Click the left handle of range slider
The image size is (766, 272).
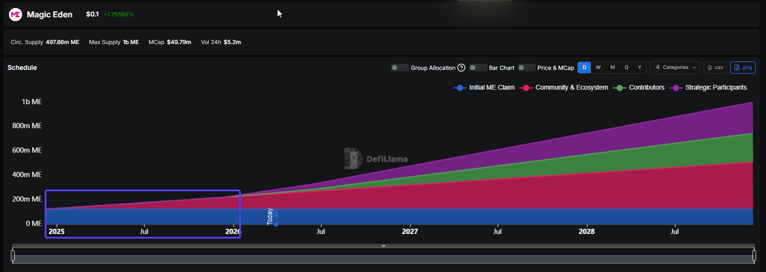pyautogui.click(x=13, y=256)
